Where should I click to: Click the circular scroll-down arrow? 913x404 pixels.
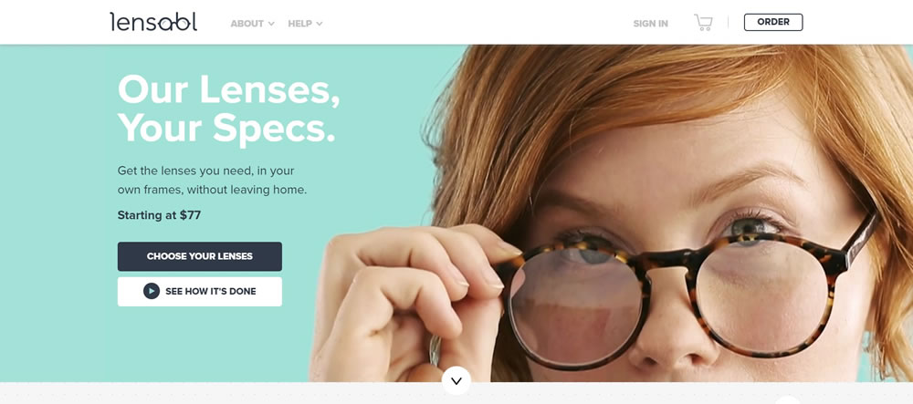tap(456, 381)
